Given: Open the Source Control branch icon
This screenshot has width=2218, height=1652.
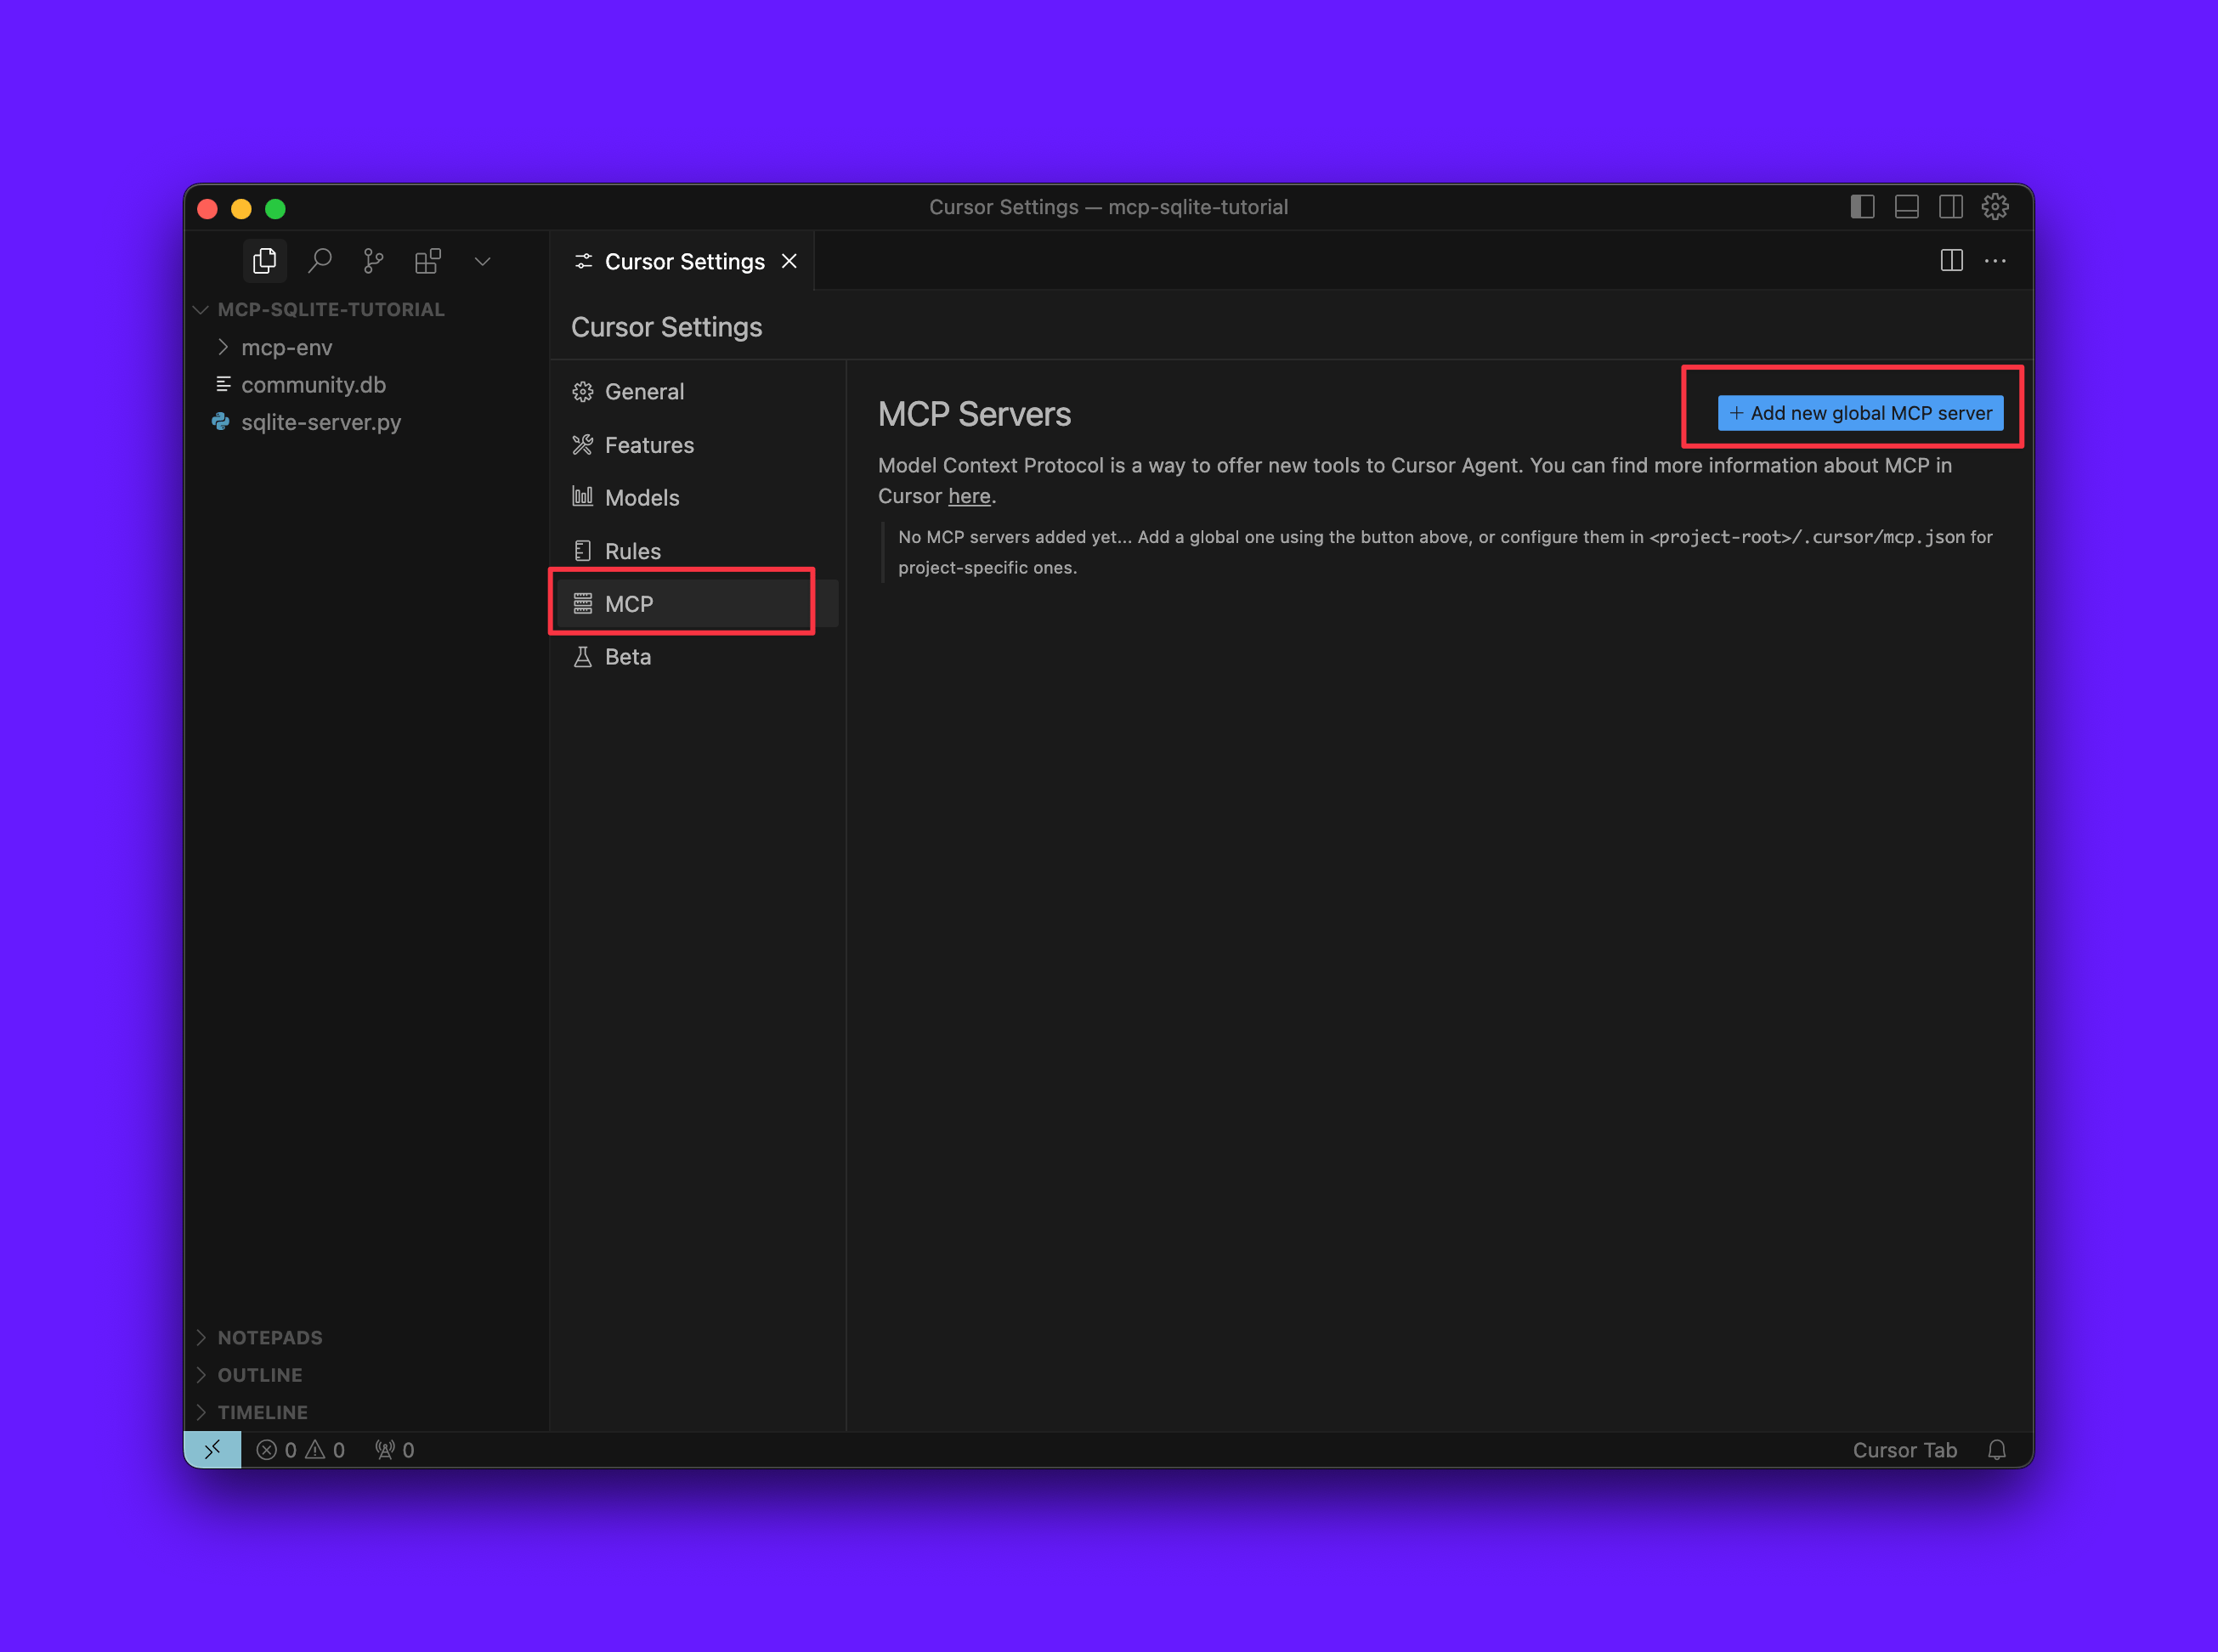Looking at the screenshot, I should [x=373, y=261].
